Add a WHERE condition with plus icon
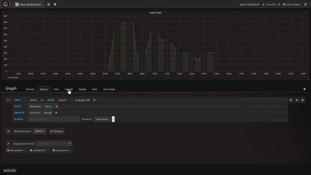Screen dimensions: 311x175 click(x=94, y=100)
